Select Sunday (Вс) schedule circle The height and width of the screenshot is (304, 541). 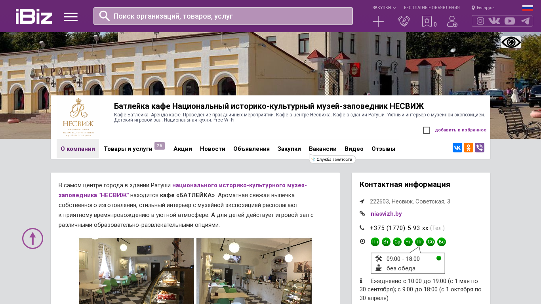click(x=442, y=242)
